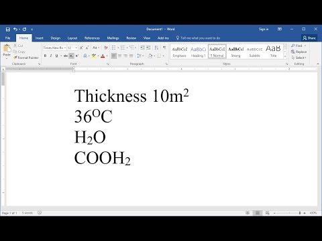322x241 pixels.
Task: Apply the red font color
Action: click(x=103, y=56)
